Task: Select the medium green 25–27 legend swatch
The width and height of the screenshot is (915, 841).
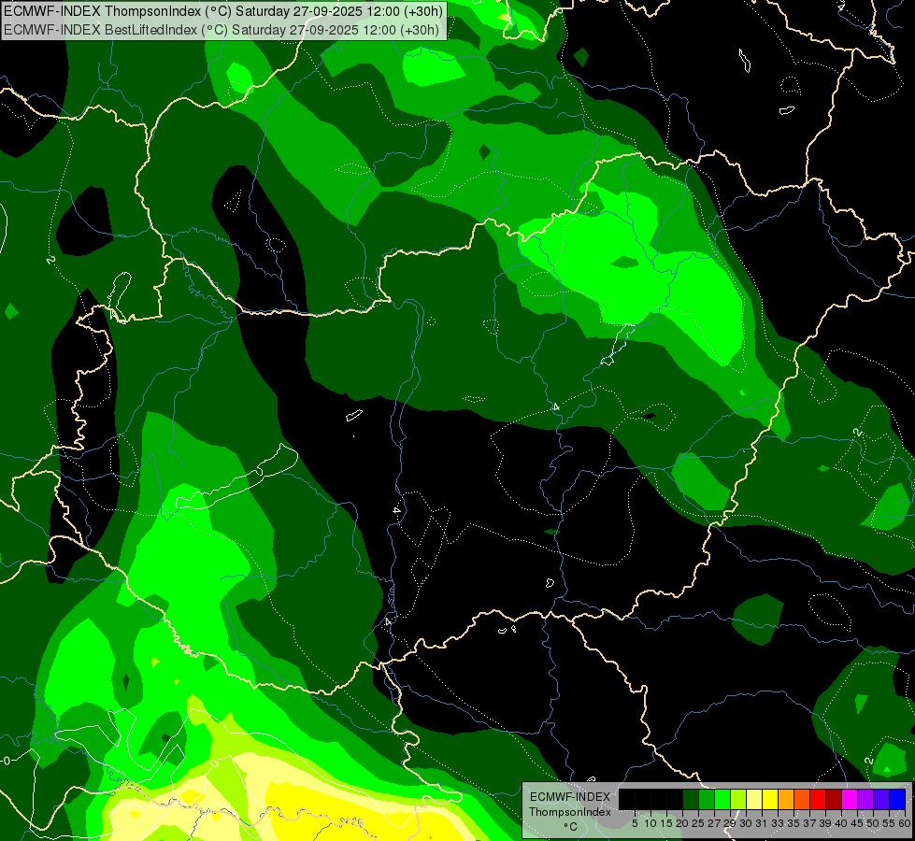Action: coord(707,799)
